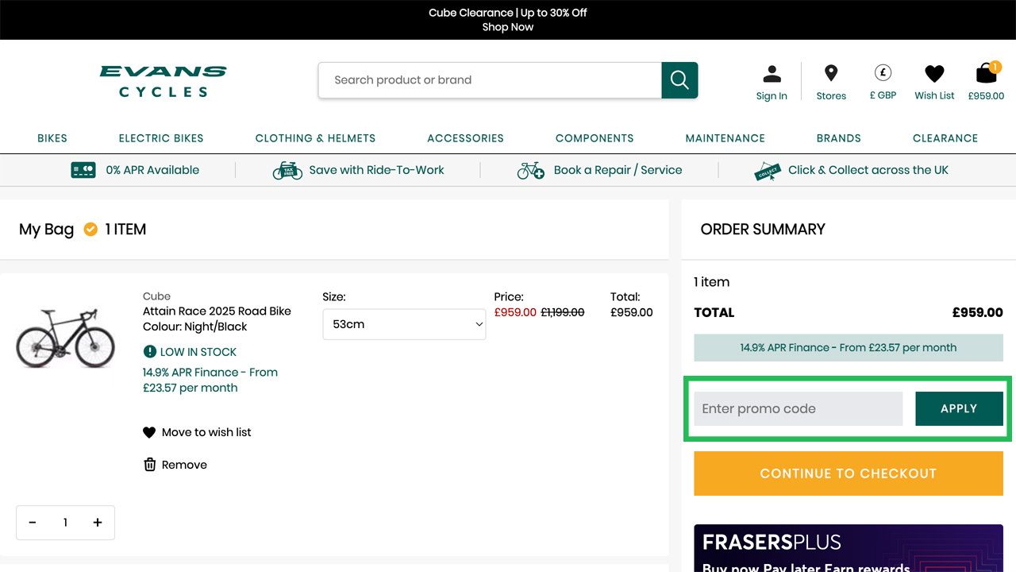This screenshot has height=572, width=1016.
Task: Click the APPLY promo code button
Action: [x=959, y=408]
